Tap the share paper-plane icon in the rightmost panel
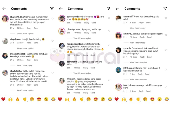Screen dimensions: 170x113 (x=165, y=8)
